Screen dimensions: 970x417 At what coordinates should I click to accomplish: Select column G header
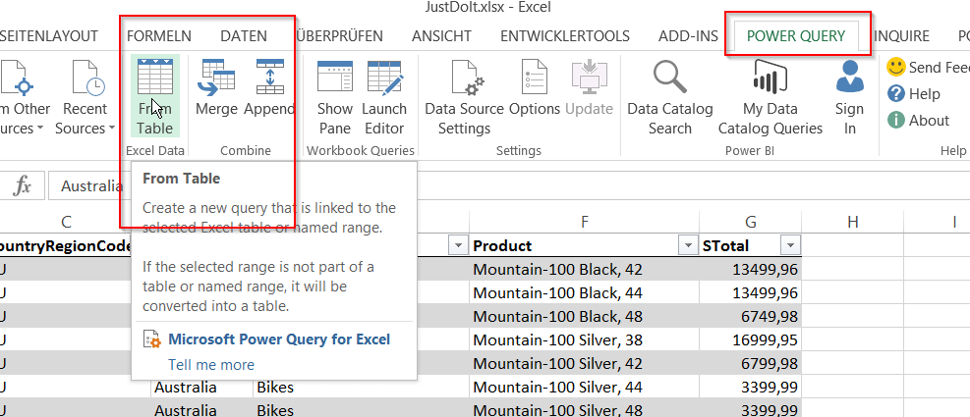751,222
